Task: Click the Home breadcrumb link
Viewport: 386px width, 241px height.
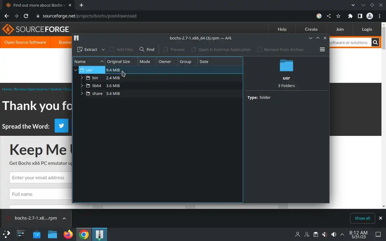Action: 7,89
